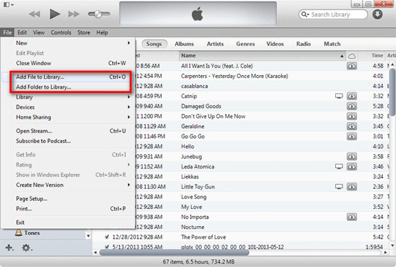Click cloud download icon for Don't Give Up On Me Now
Viewport: 396px width, 267px height.
tap(352, 116)
